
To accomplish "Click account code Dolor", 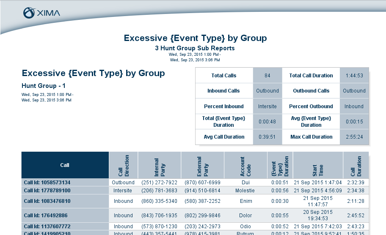I will pyautogui.click(x=245, y=215).
